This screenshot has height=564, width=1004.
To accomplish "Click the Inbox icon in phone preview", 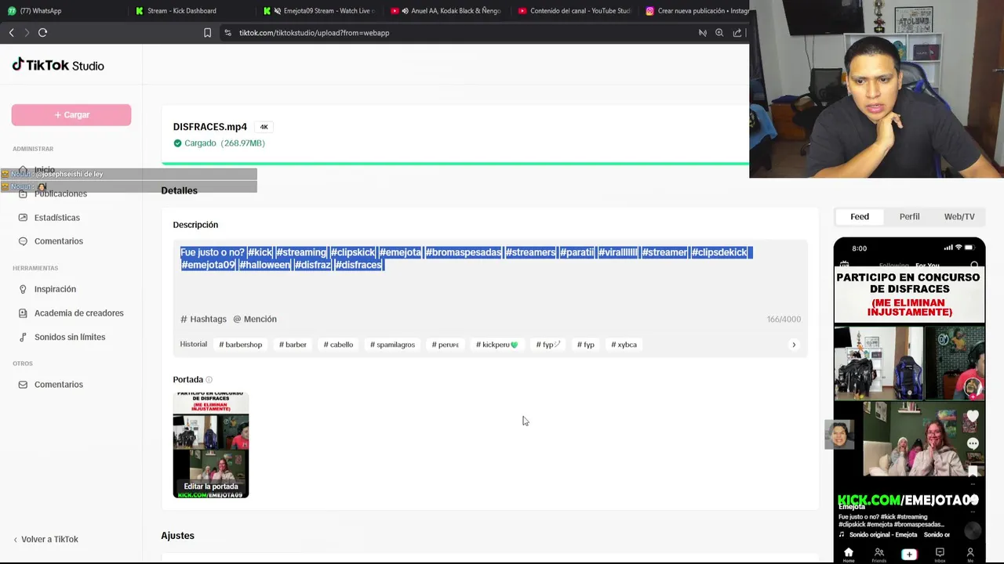I will (x=940, y=554).
